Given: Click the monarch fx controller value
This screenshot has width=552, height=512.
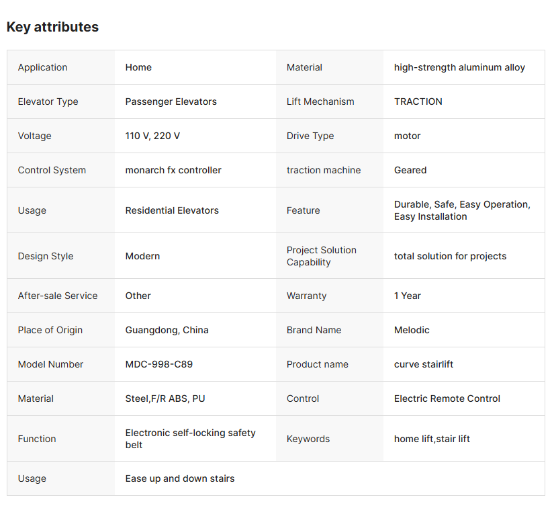Looking at the screenshot, I should (173, 170).
